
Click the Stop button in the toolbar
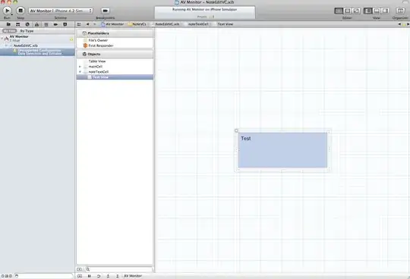click(20, 11)
